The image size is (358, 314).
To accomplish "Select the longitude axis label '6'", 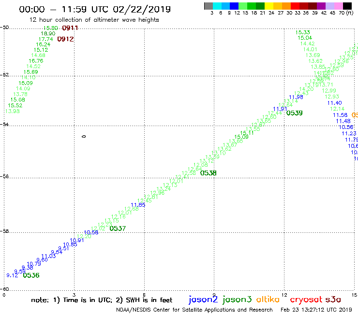I will click(144, 295).
